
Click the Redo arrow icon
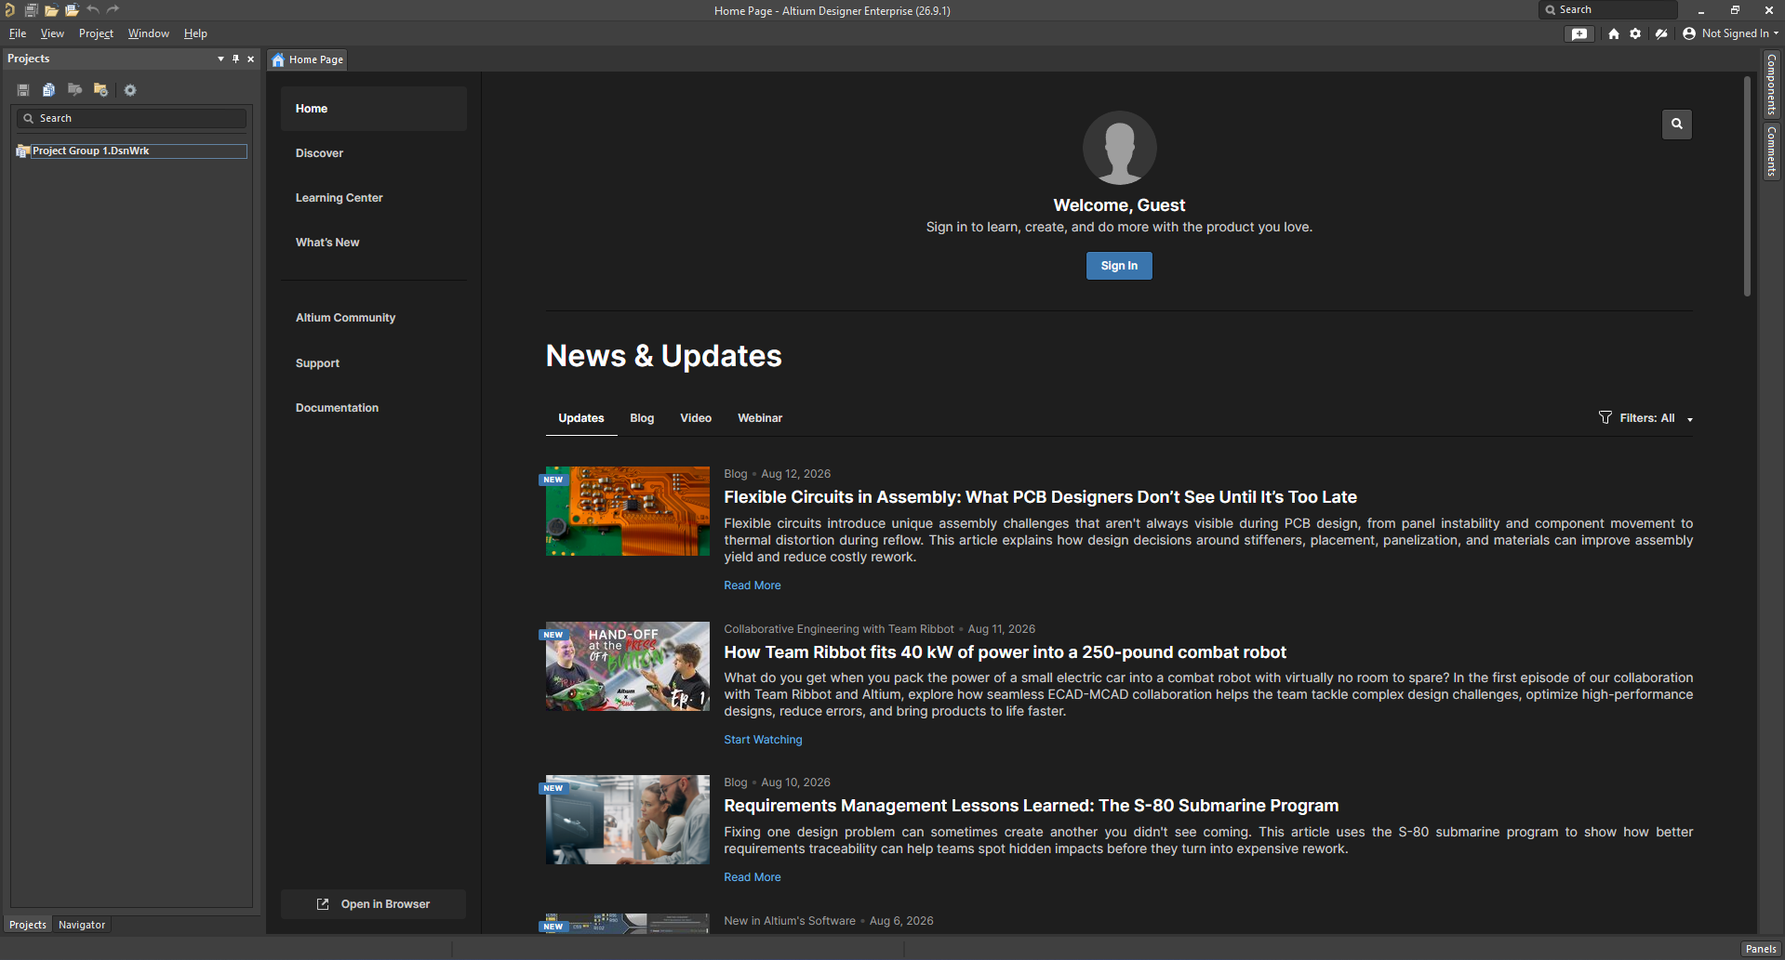(x=113, y=10)
